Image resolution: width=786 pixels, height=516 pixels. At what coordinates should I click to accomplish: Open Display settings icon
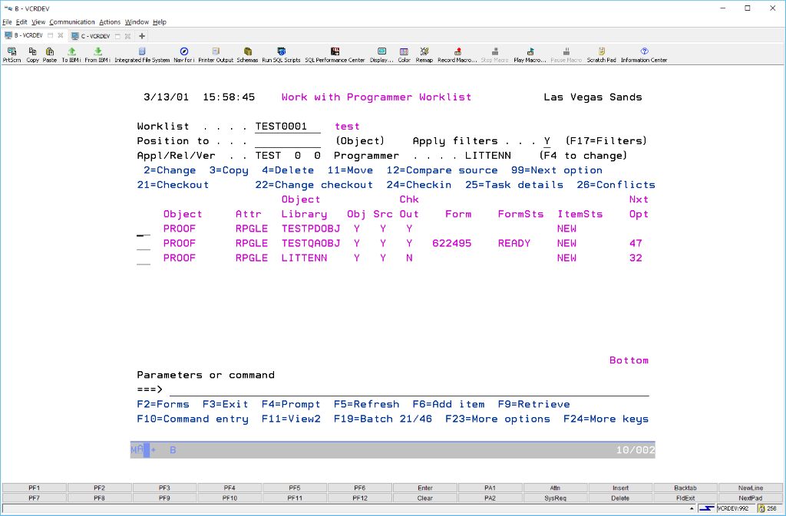tap(381, 54)
